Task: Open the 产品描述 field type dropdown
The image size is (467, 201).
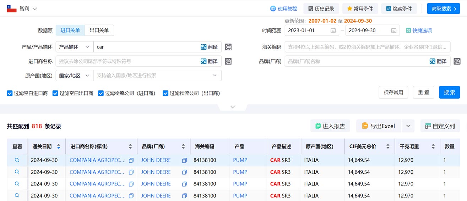Action: click(74, 47)
